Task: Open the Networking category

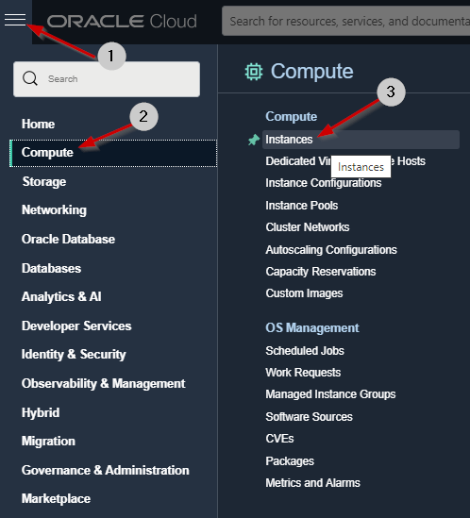Action: click(54, 210)
